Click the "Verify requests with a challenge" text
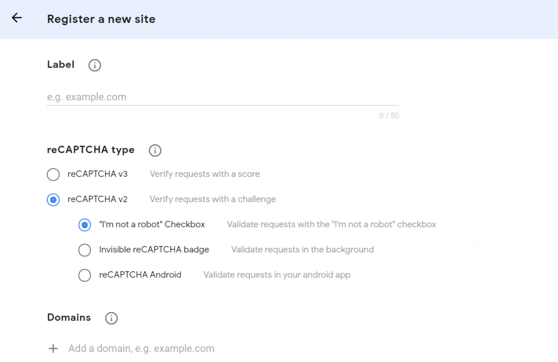Image resolution: width=558 pixels, height=362 pixels. (212, 199)
